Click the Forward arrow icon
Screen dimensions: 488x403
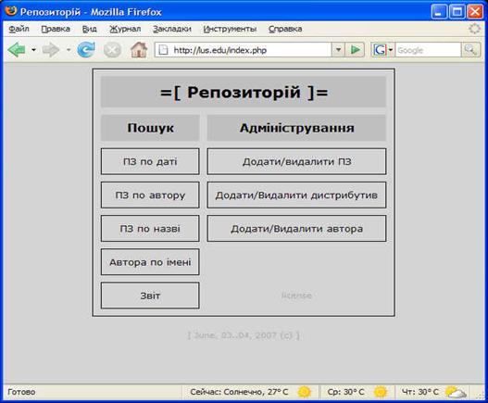point(51,50)
